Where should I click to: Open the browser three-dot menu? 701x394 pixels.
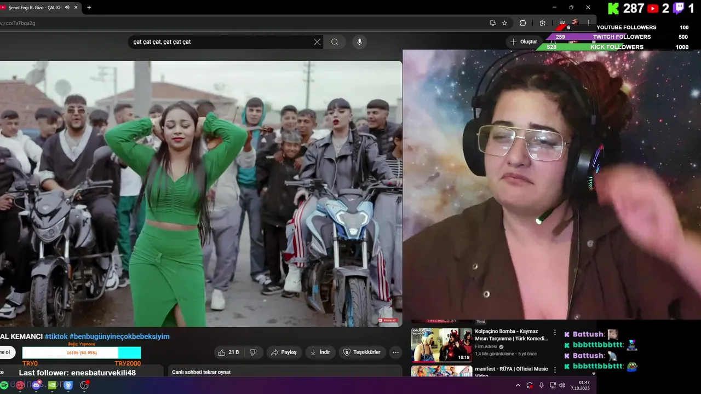pos(588,23)
